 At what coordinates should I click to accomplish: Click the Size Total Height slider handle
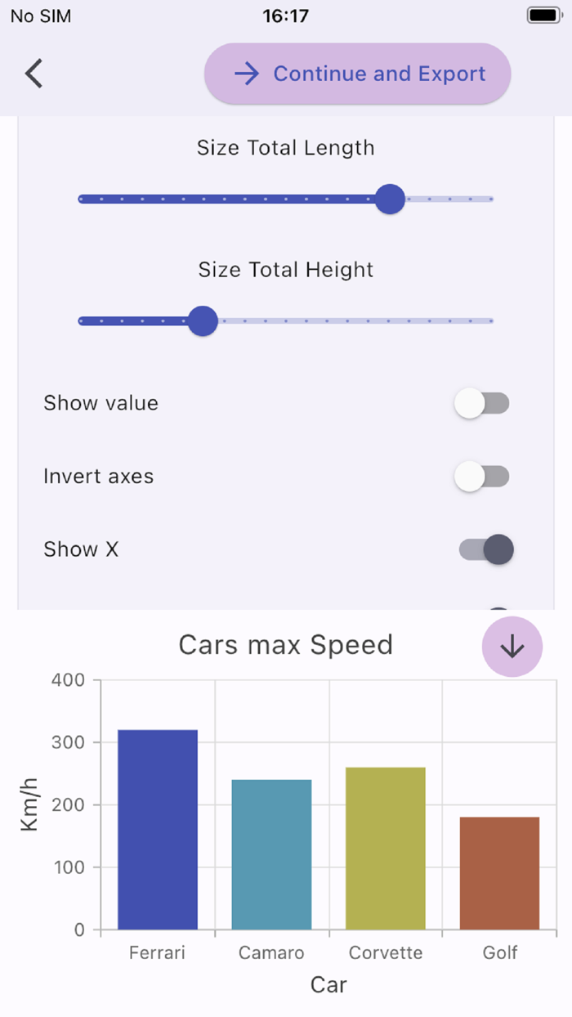click(202, 321)
